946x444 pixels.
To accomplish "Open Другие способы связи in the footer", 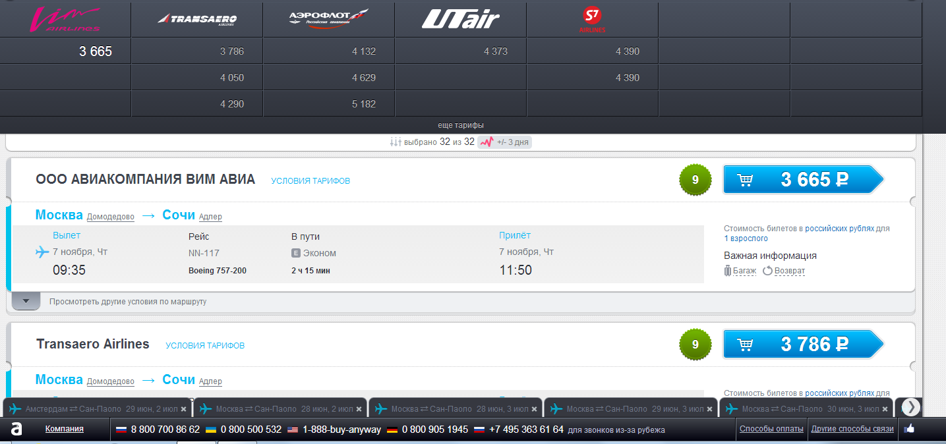I will pyautogui.click(x=852, y=429).
